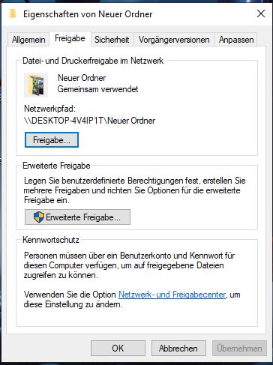Click the Neuer Ordner shared folder thumbnail

pyautogui.click(x=36, y=85)
